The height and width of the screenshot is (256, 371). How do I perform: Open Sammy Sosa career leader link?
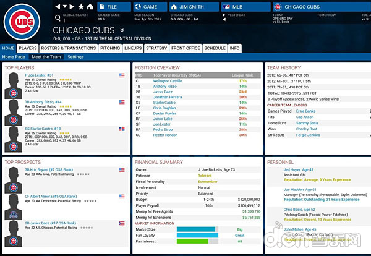point(307,123)
